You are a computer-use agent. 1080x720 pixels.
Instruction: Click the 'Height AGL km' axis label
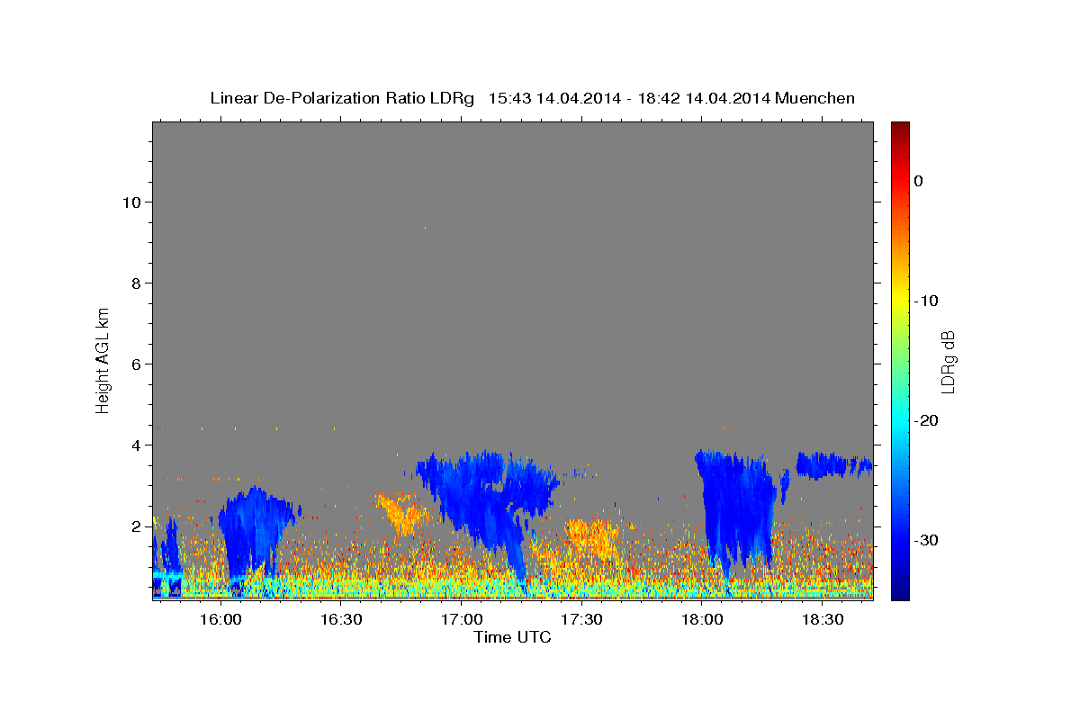pos(103,360)
